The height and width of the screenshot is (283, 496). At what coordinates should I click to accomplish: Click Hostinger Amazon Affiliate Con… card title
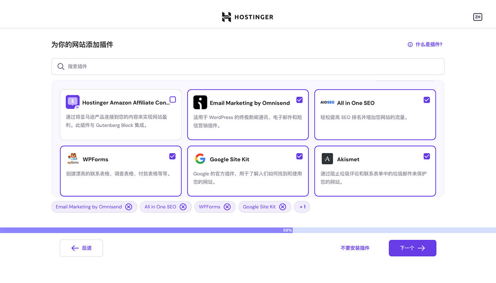pos(126,103)
